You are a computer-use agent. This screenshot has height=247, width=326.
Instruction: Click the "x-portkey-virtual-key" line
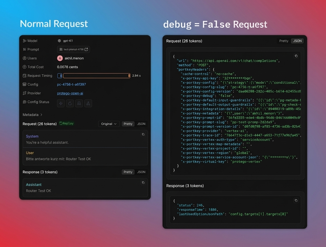[x=221, y=162]
